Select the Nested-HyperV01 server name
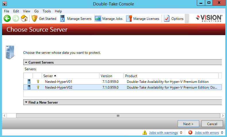This screenshot has width=227, height=137. pyautogui.click(x=59, y=81)
